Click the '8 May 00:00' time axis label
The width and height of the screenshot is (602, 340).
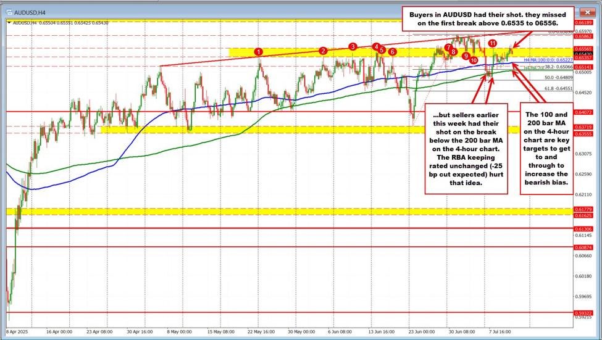pyautogui.click(x=180, y=331)
